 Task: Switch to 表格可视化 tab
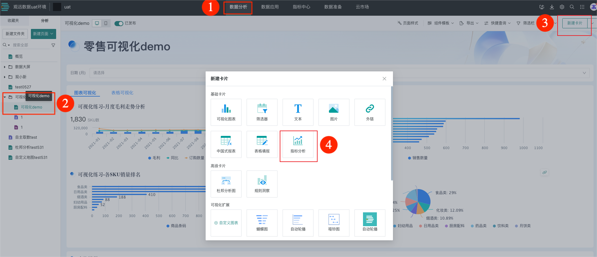[122, 93]
